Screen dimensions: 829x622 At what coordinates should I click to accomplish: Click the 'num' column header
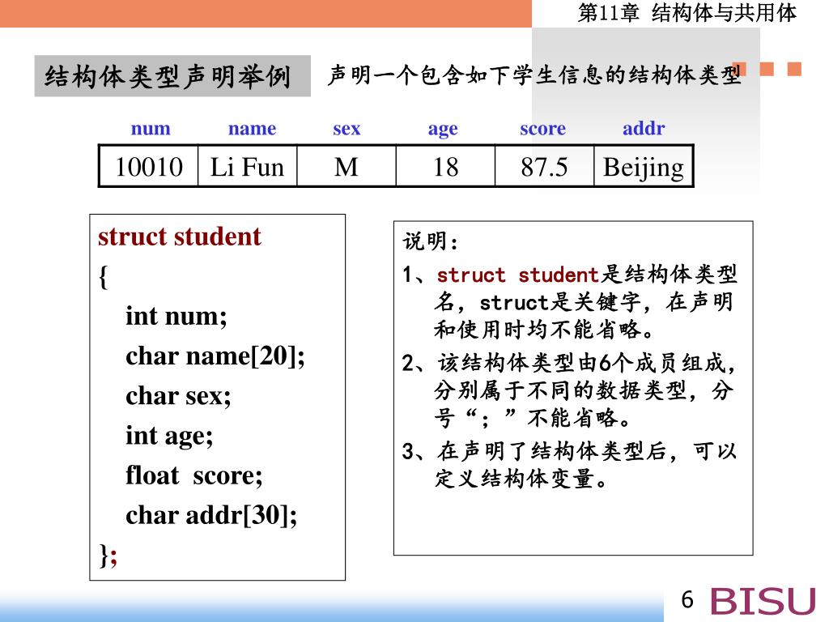pyautogui.click(x=151, y=128)
